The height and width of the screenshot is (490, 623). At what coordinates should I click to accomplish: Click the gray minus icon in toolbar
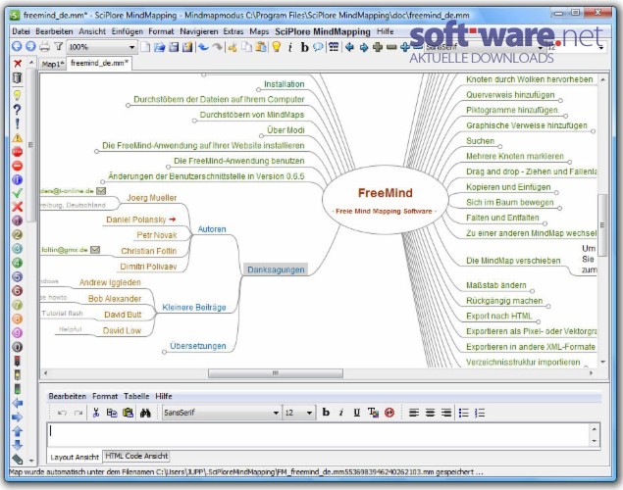(391, 47)
